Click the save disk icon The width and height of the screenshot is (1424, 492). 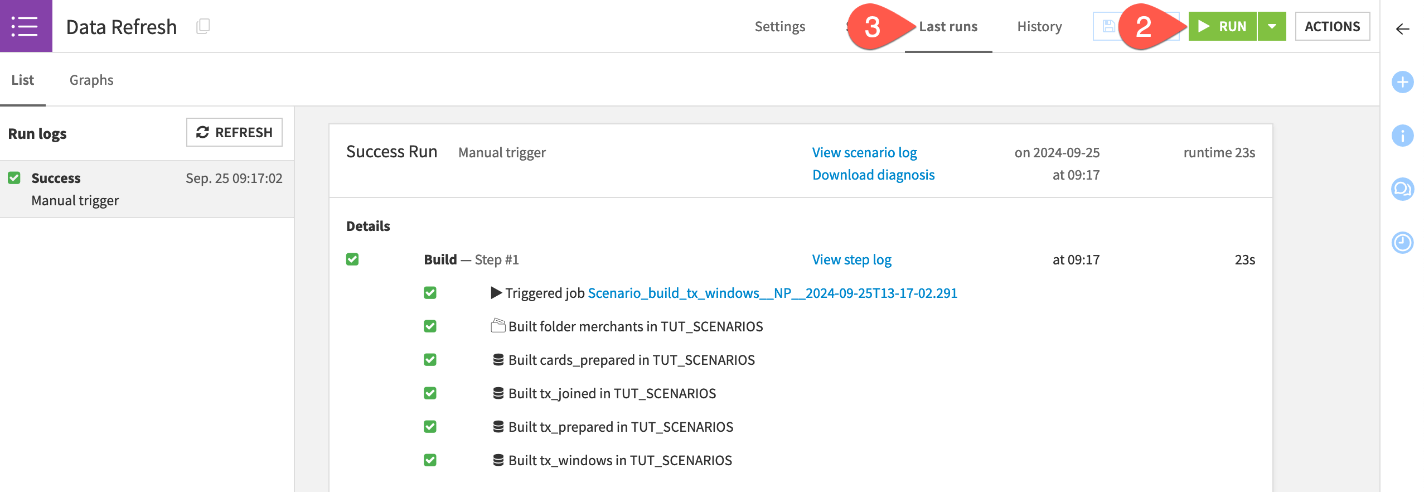coord(1108,26)
